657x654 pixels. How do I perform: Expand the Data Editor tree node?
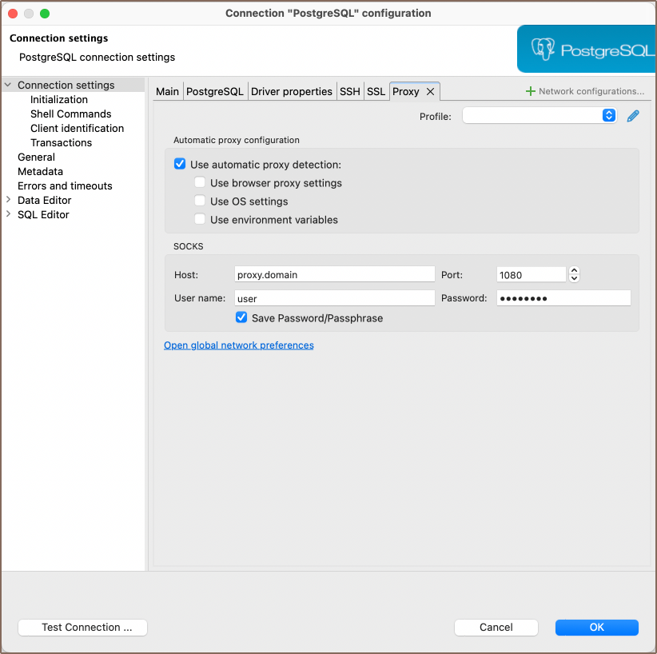pos(9,200)
